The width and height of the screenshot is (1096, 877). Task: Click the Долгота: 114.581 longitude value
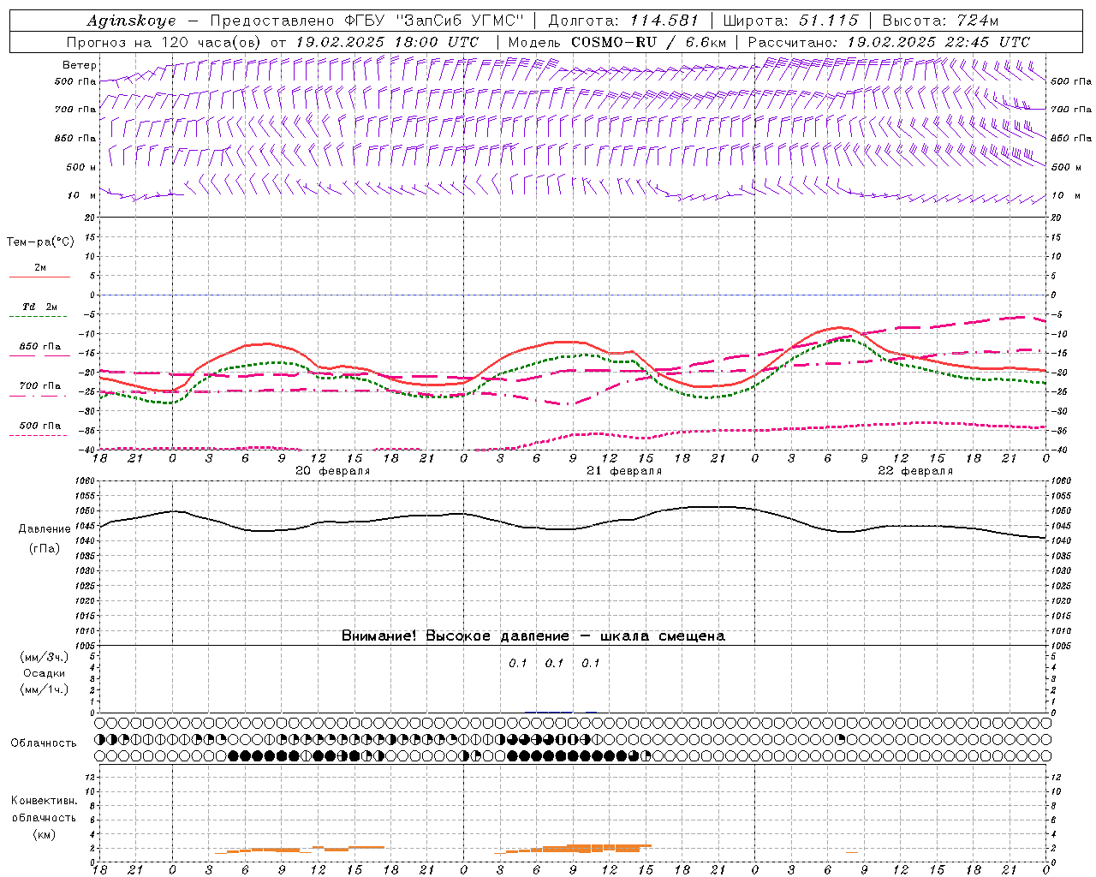[x=623, y=21]
